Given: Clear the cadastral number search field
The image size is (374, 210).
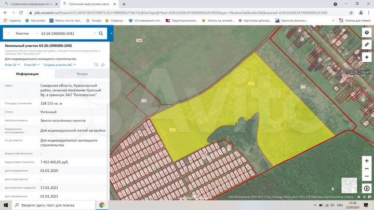Looking at the screenshot, I should pyautogui.click(x=95, y=33).
